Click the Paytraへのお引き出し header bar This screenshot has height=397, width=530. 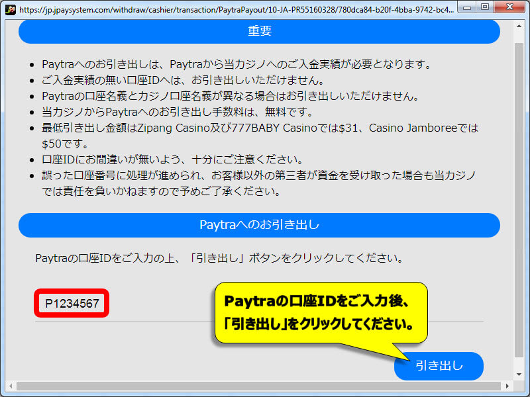[259, 225]
